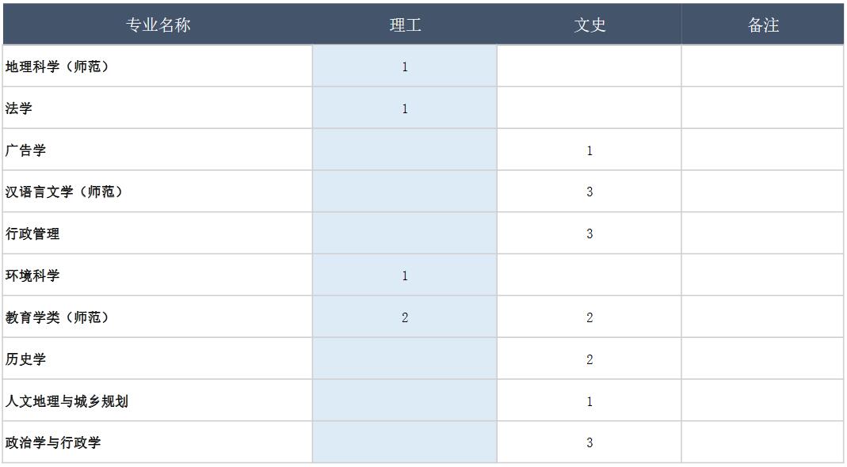Click the 环境科学 major cell

[158, 275]
